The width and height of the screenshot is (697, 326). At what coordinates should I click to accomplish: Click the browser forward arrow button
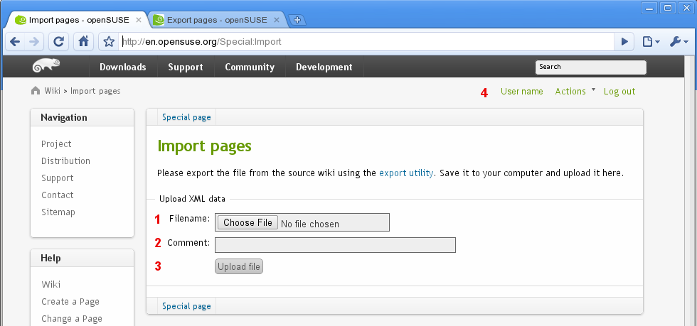(x=34, y=42)
